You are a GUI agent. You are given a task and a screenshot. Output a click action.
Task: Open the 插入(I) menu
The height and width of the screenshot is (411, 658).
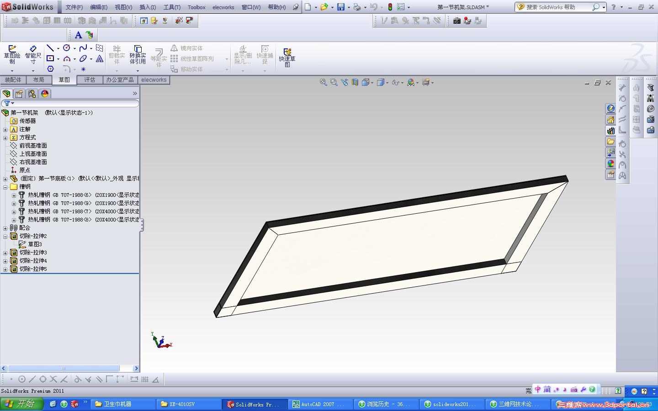tap(148, 7)
